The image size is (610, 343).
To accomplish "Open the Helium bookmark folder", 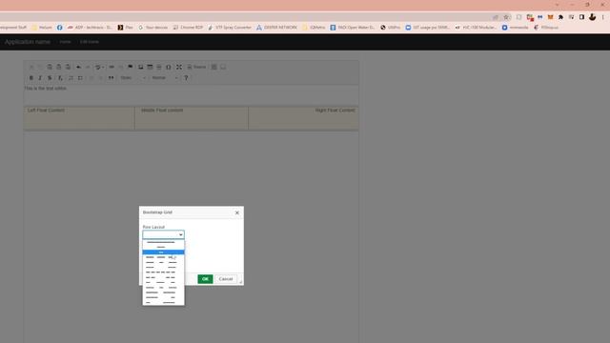I will 42,28.
